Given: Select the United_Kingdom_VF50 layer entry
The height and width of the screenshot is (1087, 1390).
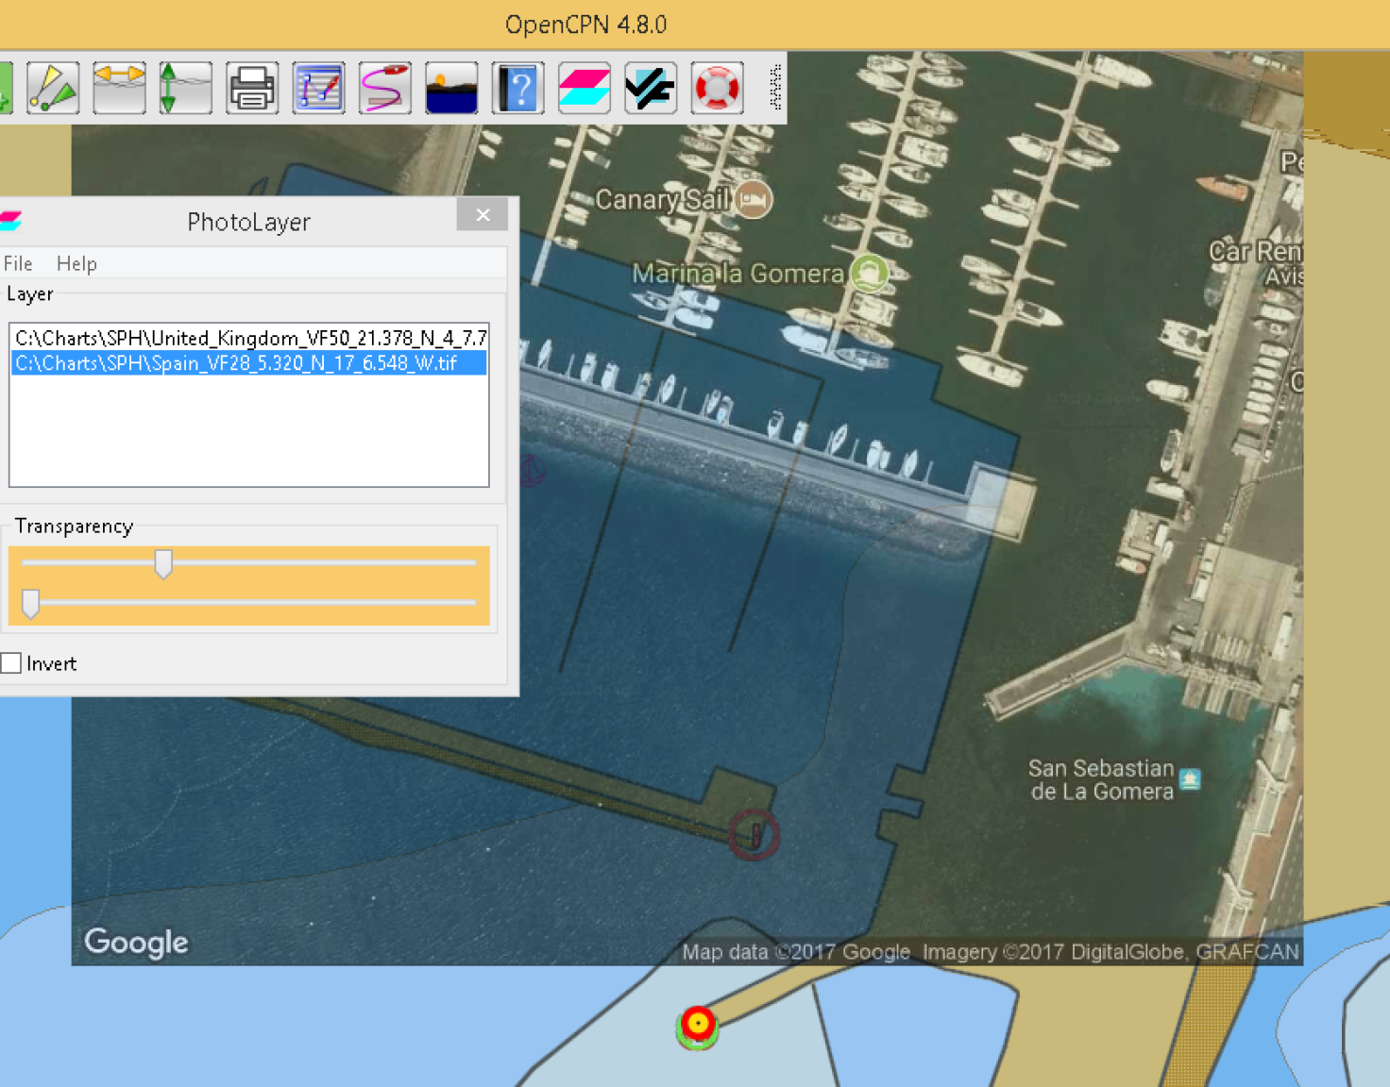Looking at the screenshot, I should point(249,338).
